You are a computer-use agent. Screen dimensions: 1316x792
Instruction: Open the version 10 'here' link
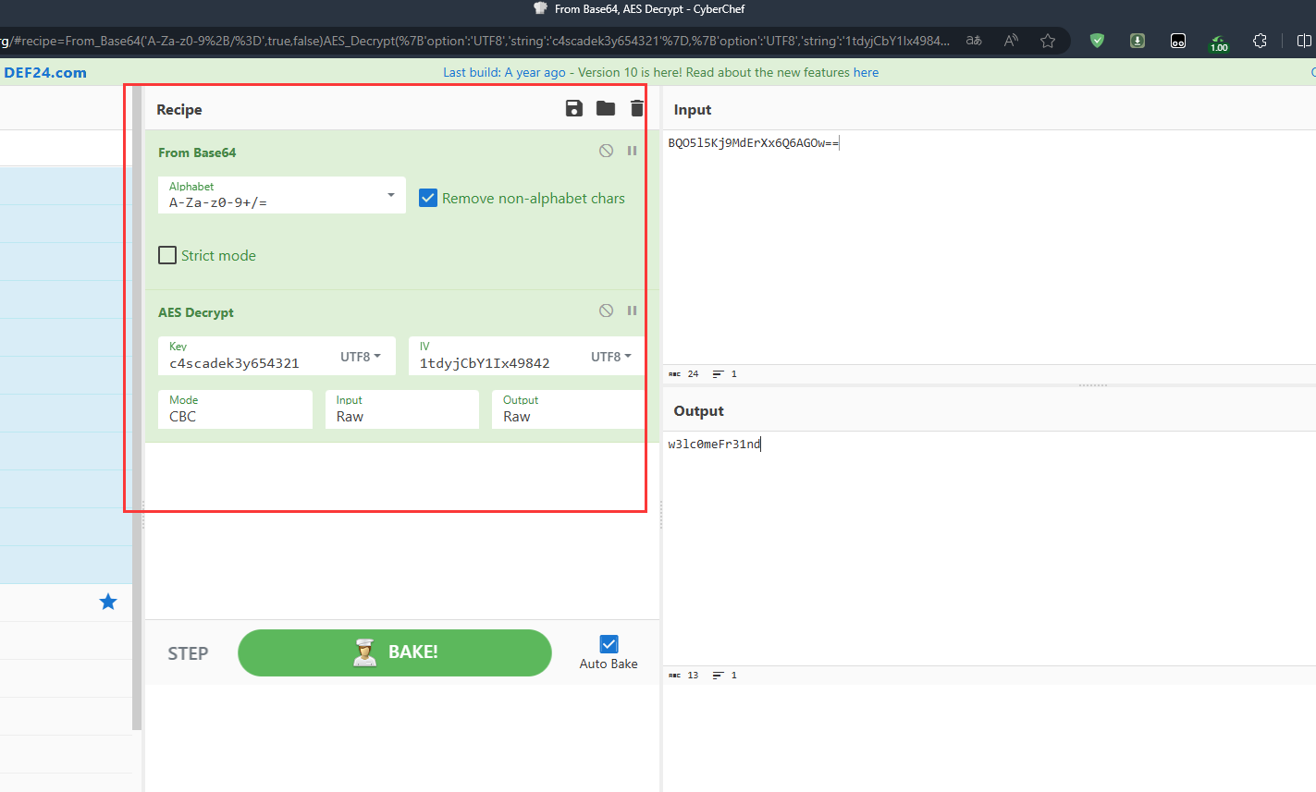click(866, 72)
